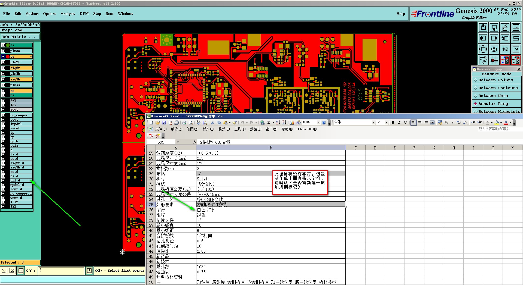The image size is (523, 285).
Task: Click the Save icon in Excel toolbar
Action: (x=164, y=123)
